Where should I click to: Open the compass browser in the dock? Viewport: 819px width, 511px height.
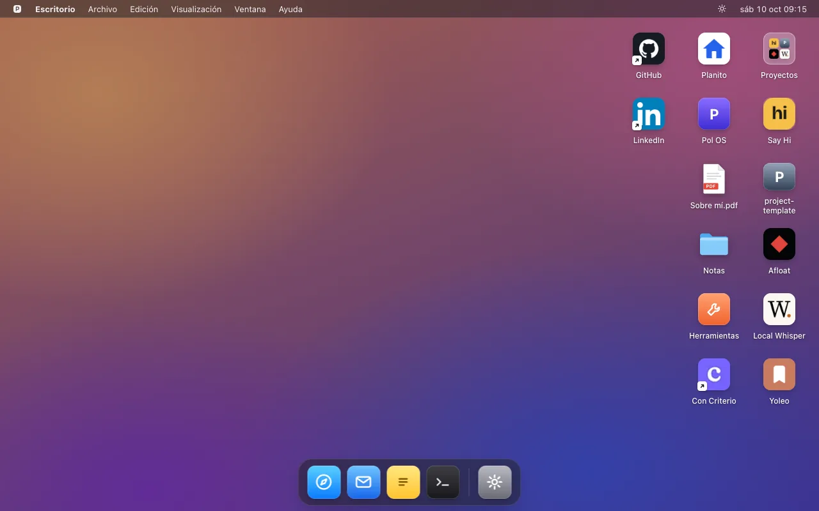coord(324,482)
